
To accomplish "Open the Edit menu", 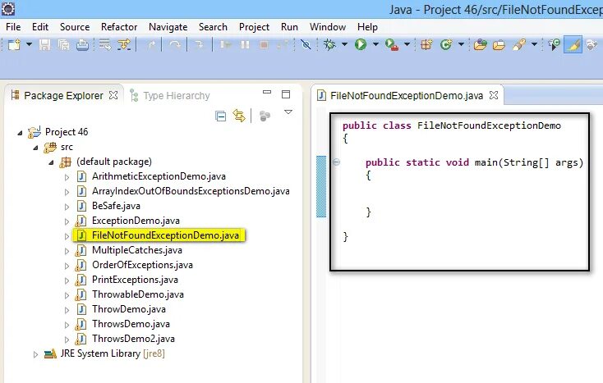I will pos(40,27).
